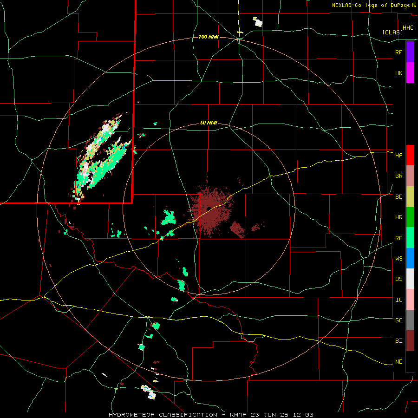Click the 'BD' legend label

pos(398,197)
